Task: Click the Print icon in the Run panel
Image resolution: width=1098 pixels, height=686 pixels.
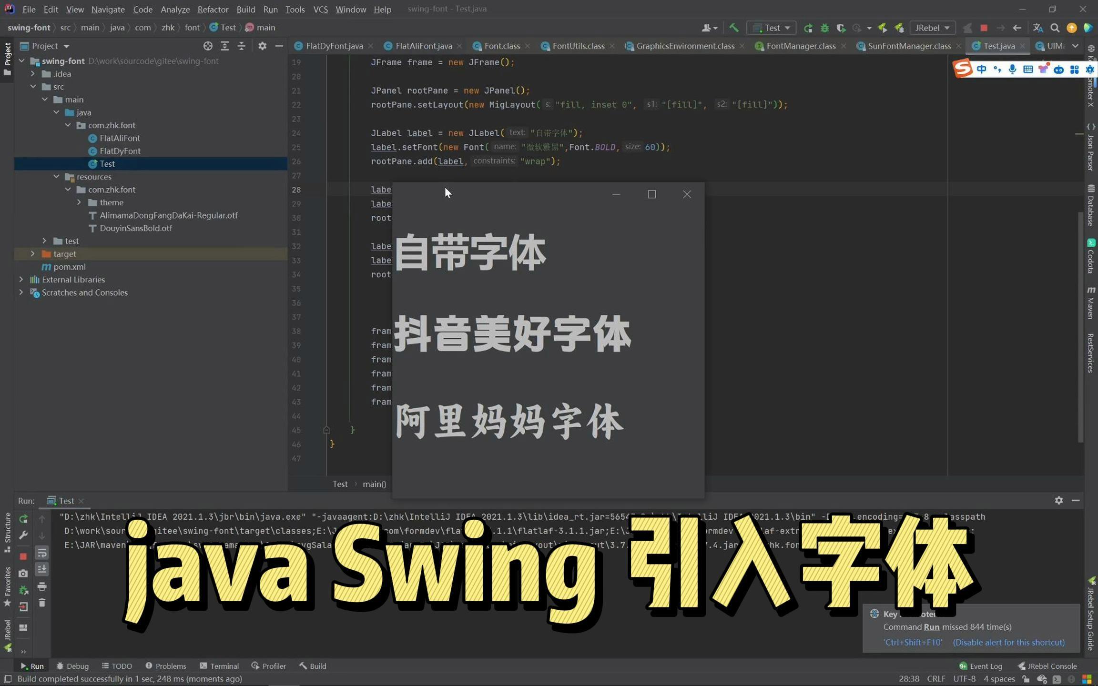Action: click(x=42, y=586)
